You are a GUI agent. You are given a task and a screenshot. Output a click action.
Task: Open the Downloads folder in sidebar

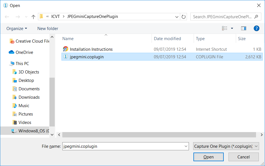pyautogui.click(x=29, y=97)
